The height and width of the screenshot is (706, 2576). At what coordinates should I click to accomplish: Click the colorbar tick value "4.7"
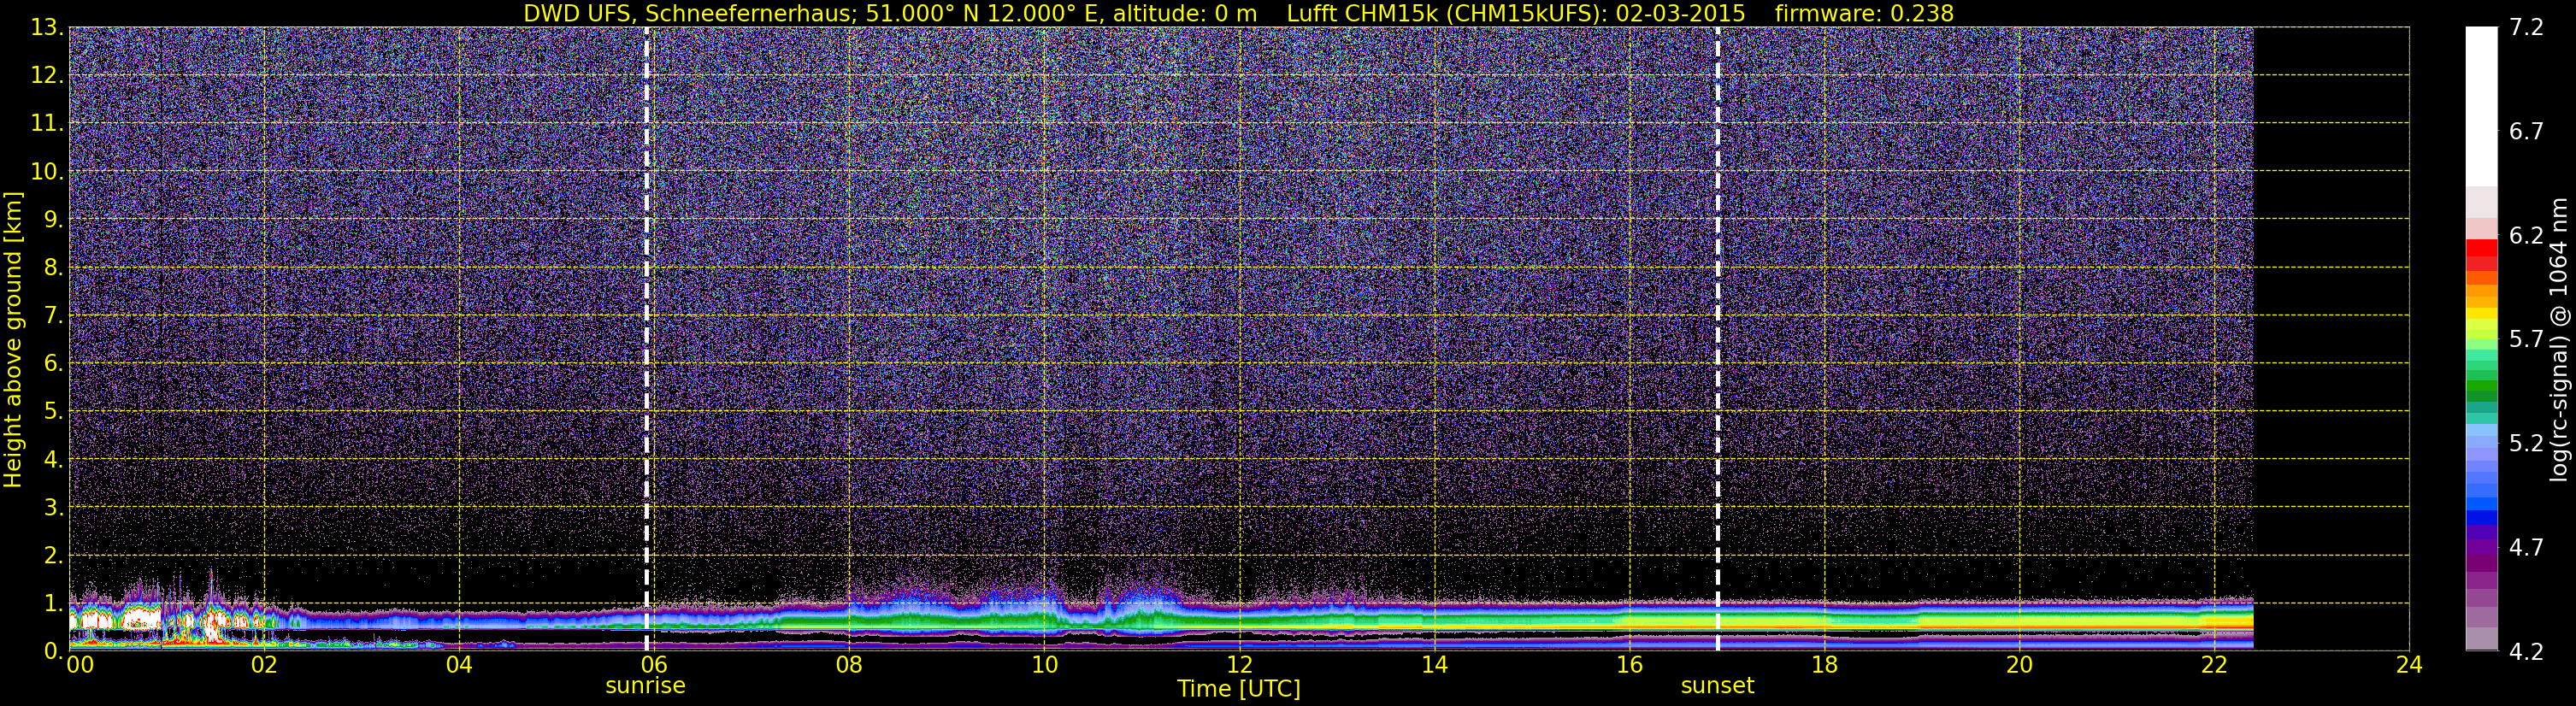[x=2526, y=547]
